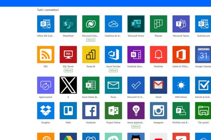Choose the OneDrive for Business connector
This screenshot has height=140, width=211.
[x=114, y=24]
